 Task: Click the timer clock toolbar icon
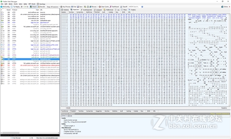88,7
